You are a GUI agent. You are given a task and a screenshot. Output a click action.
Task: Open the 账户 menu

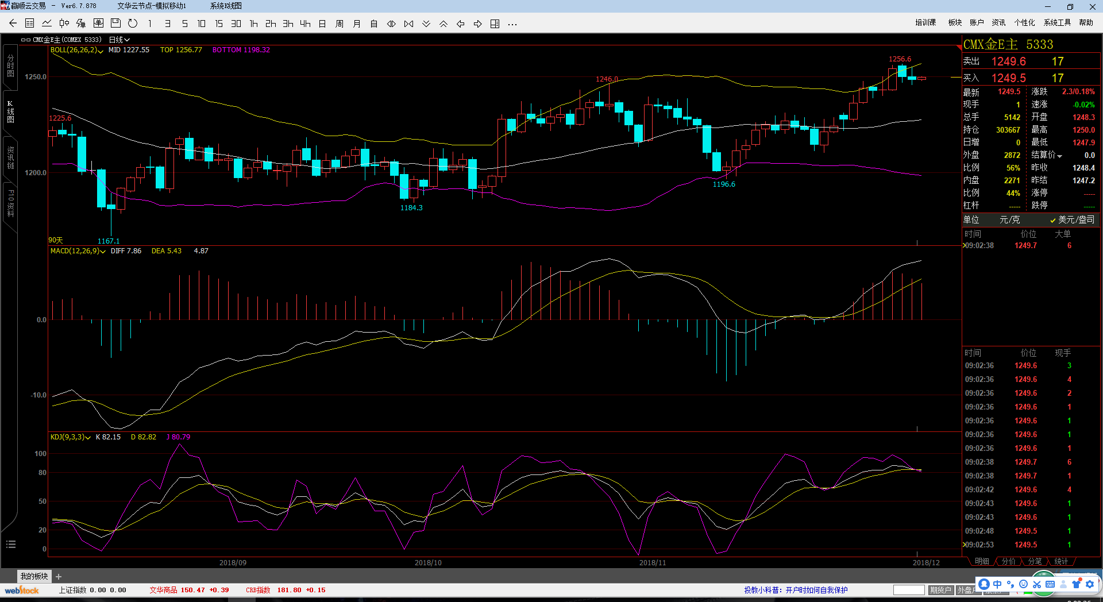click(x=977, y=22)
